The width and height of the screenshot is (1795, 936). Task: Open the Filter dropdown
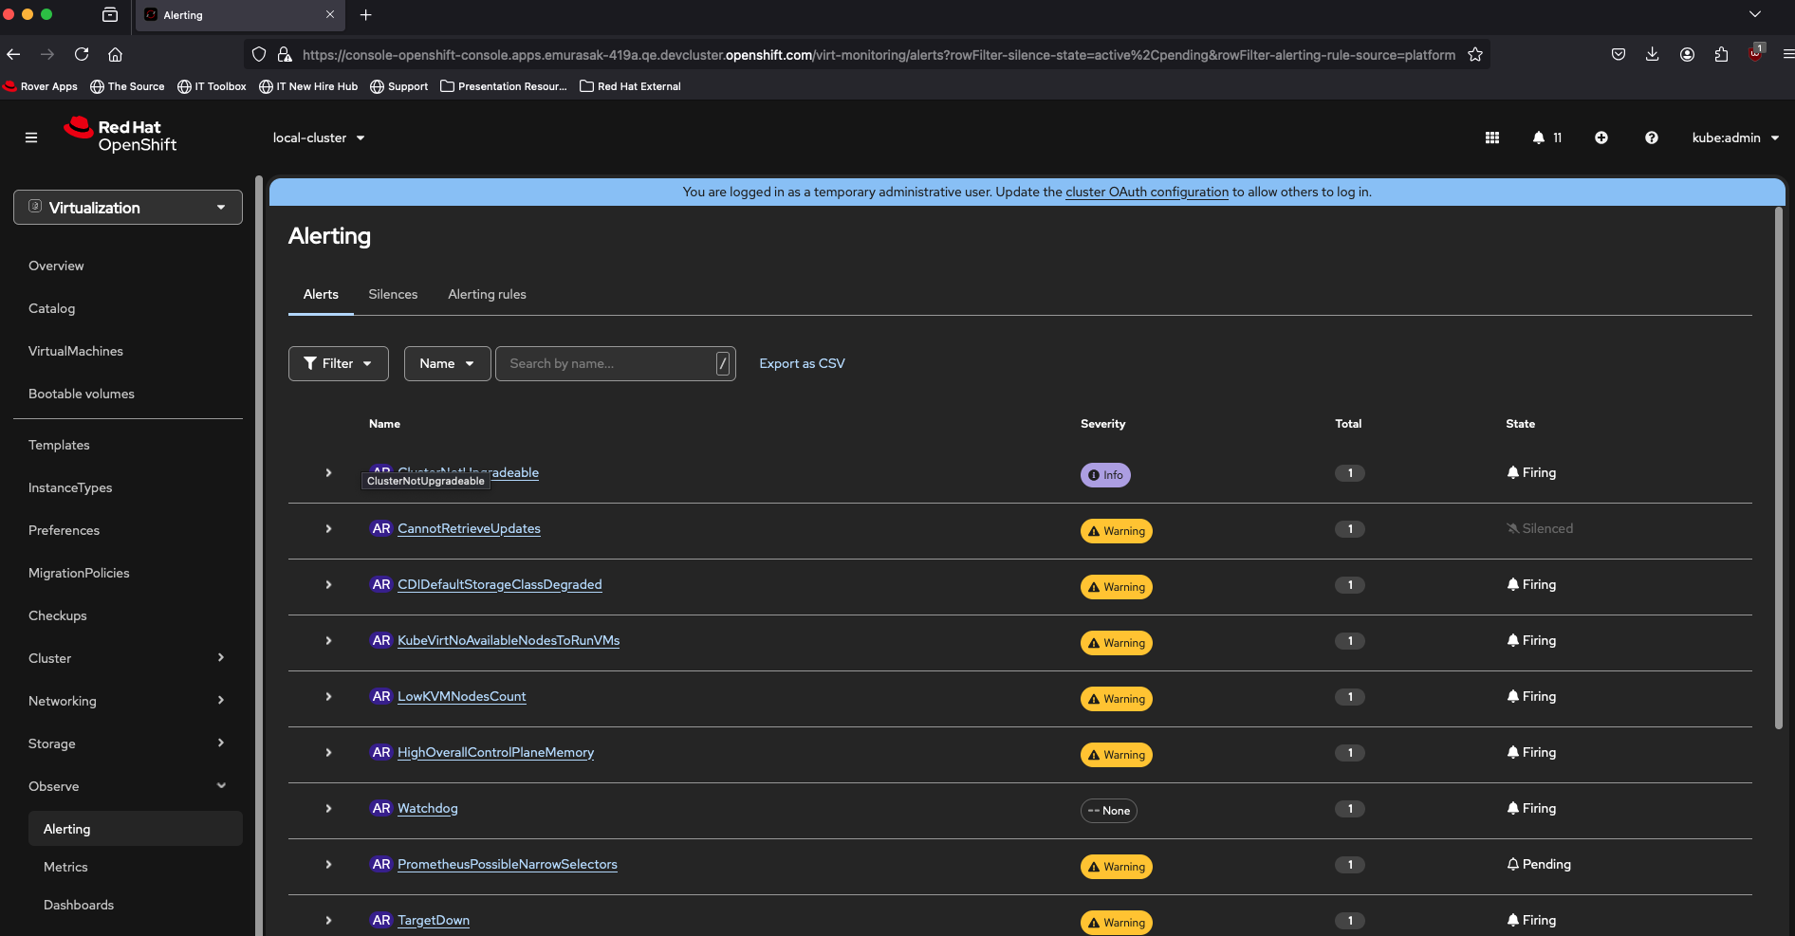pos(339,363)
